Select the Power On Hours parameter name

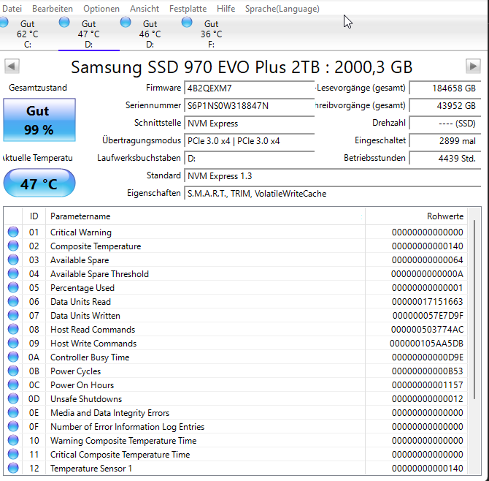[82, 385]
